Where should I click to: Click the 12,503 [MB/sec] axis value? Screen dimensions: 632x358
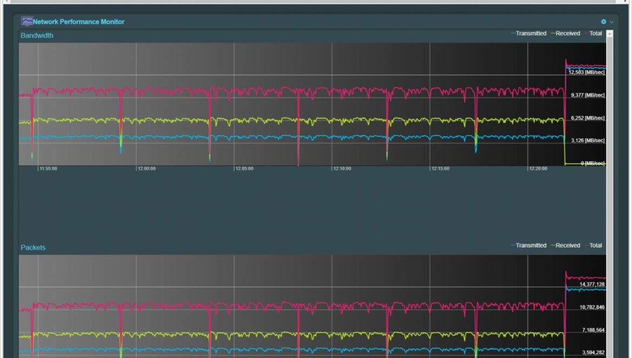click(x=587, y=72)
